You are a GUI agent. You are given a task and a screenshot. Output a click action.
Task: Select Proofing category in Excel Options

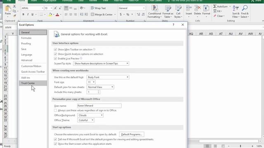point(33,44)
